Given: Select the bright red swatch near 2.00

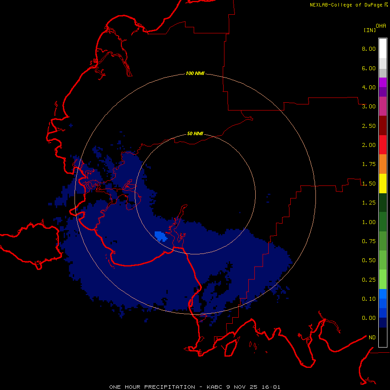Looking at the screenshot, I should pyautogui.click(x=383, y=145).
